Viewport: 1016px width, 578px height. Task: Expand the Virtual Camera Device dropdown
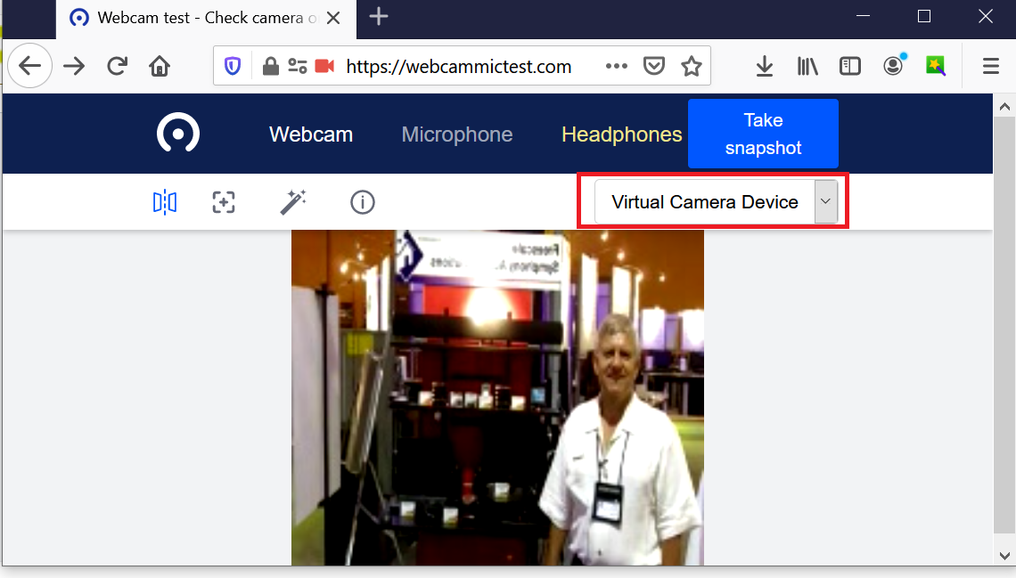825,201
